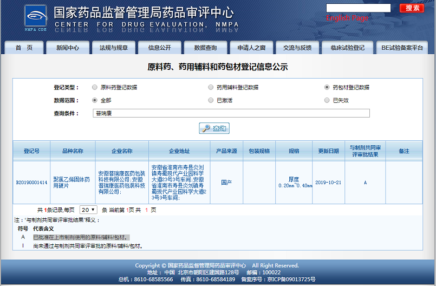Click the 规格 column header
Screen dimensions: 436x286
(x=294, y=151)
